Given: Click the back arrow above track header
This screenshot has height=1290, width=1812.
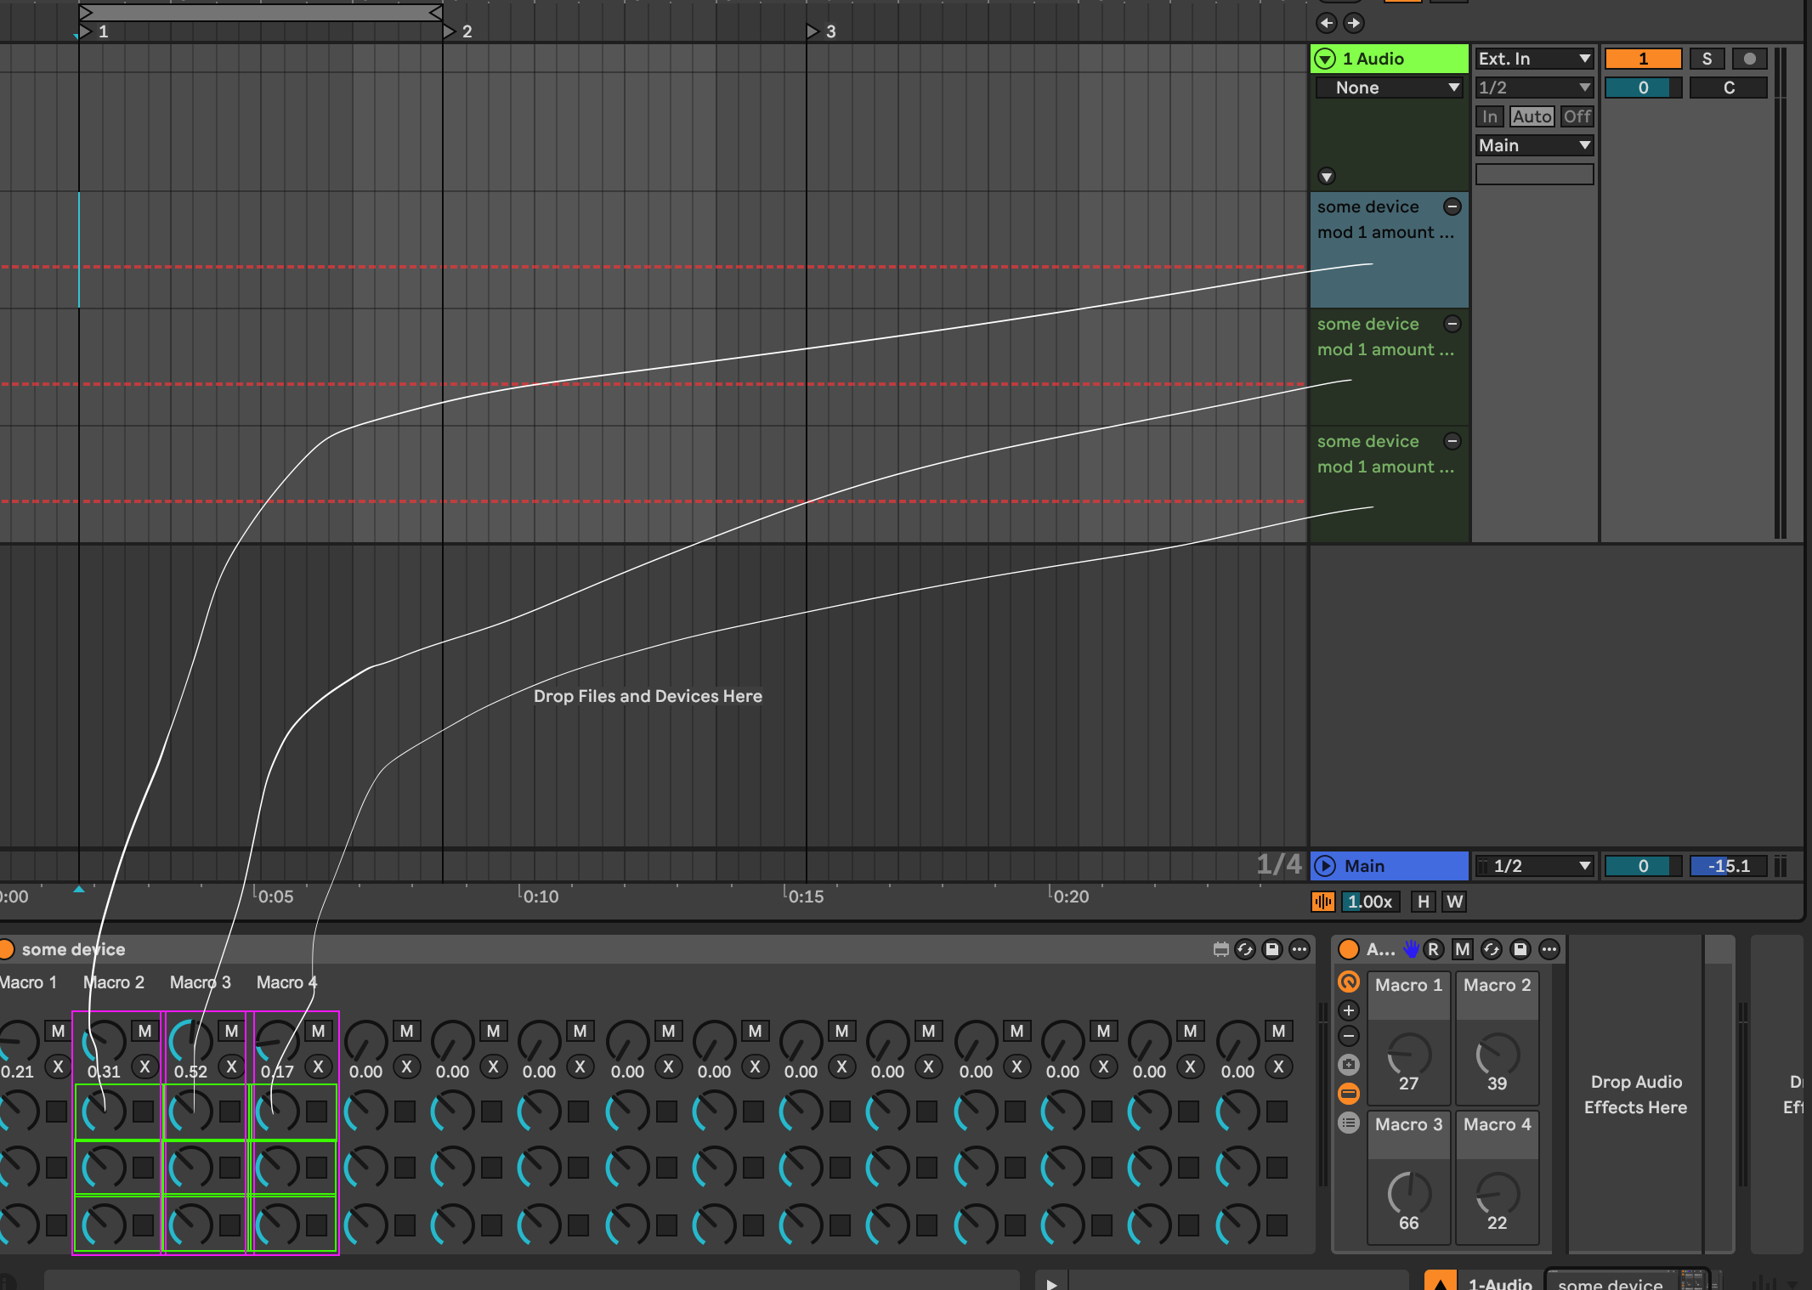Looking at the screenshot, I should click(x=1326, y=23).
